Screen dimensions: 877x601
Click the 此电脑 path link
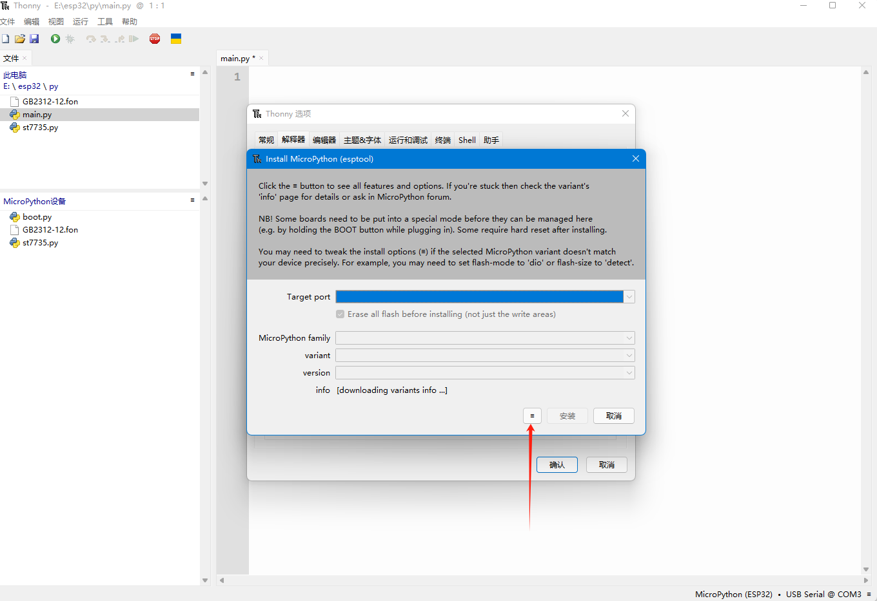pyautogui.click(x=15, y=75)
